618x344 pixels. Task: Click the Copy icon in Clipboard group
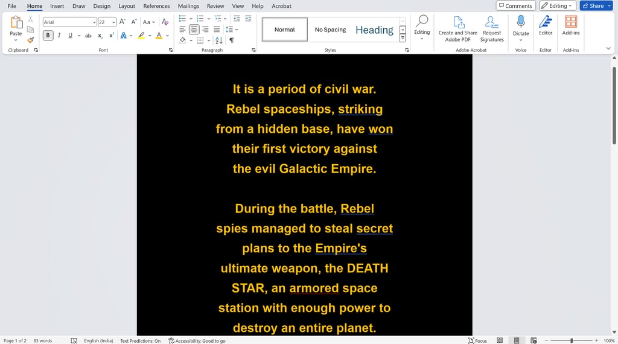click(x=30, y=30)
